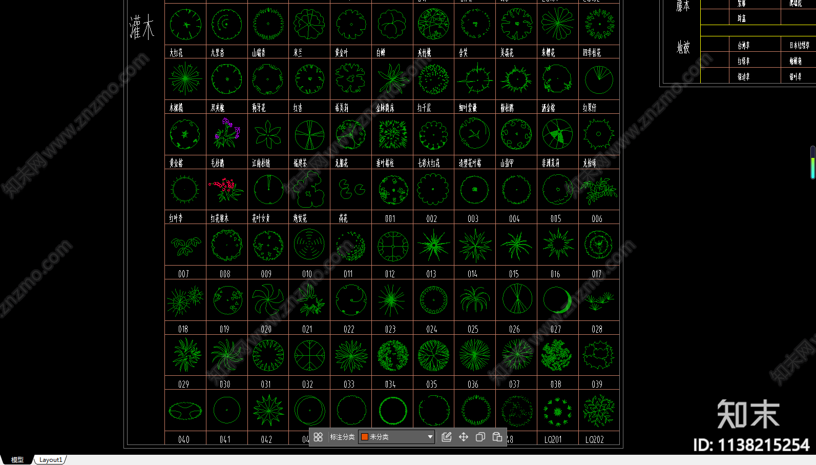This screenshot has height=465, width=816.
Task: Select the move arrows icon in floating toolbar
Action: click(x=464, y=437)
